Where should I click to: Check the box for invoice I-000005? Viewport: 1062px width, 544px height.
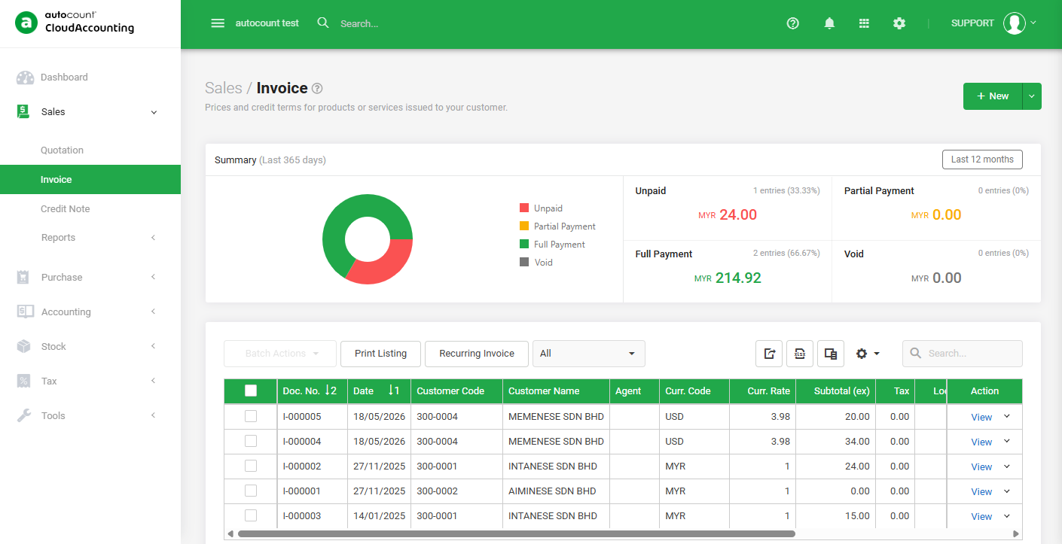pyautogui.click(x=251, y=416)
